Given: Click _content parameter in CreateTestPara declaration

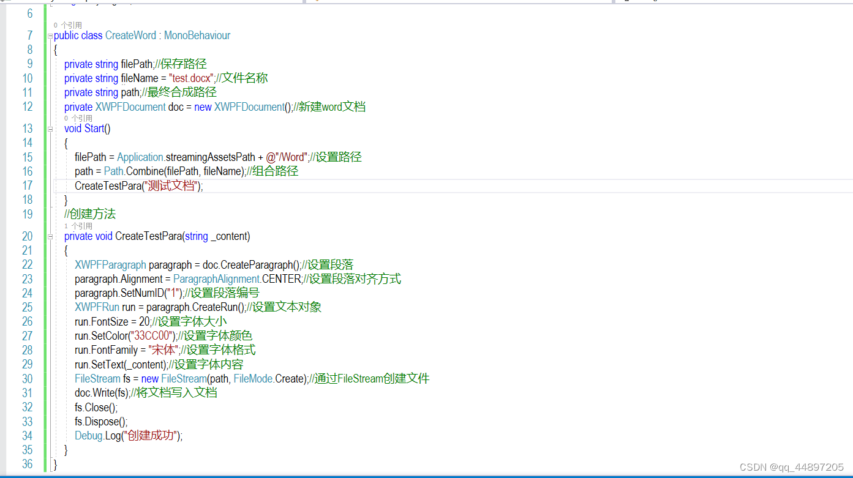Looking at the screenshot, I should coord(229,236).
